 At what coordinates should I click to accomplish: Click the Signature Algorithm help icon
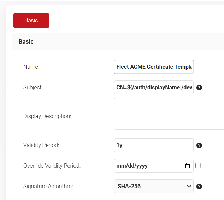[x=199, y=187]
